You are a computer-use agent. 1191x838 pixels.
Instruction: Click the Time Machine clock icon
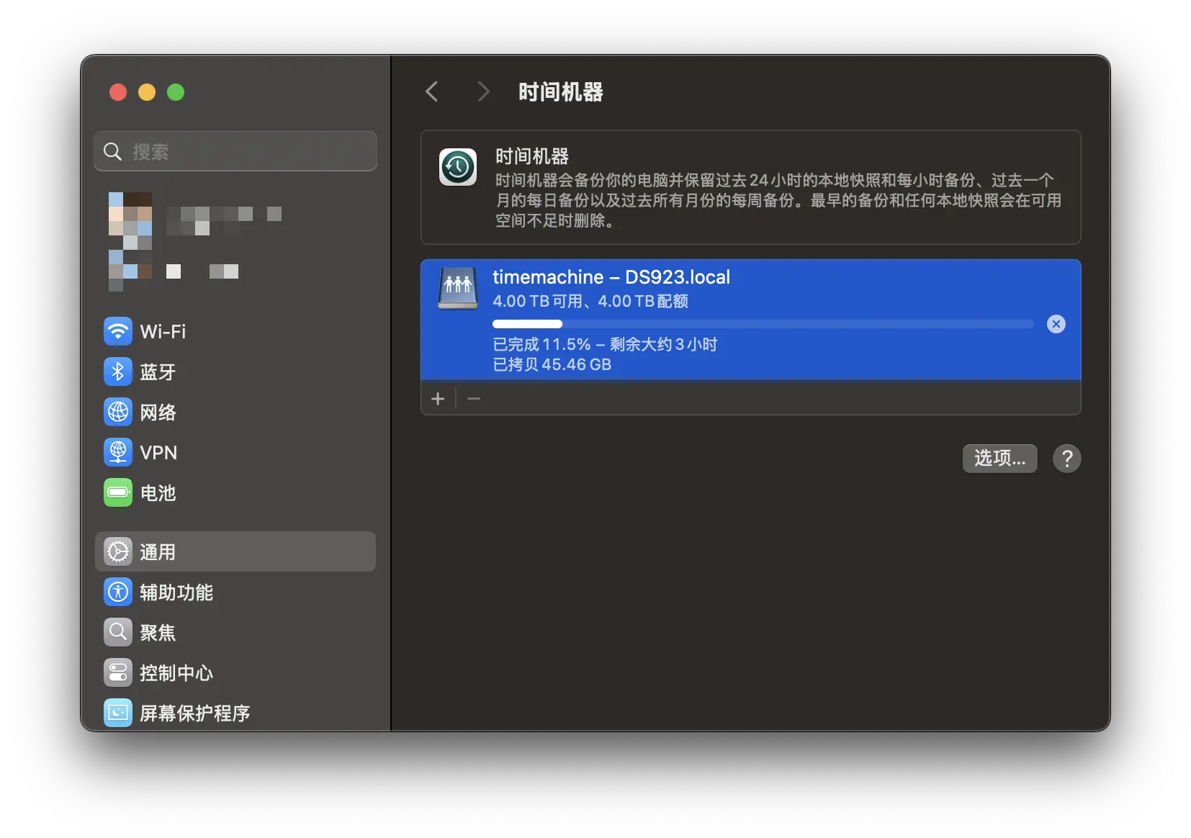(x=457, y=166)
